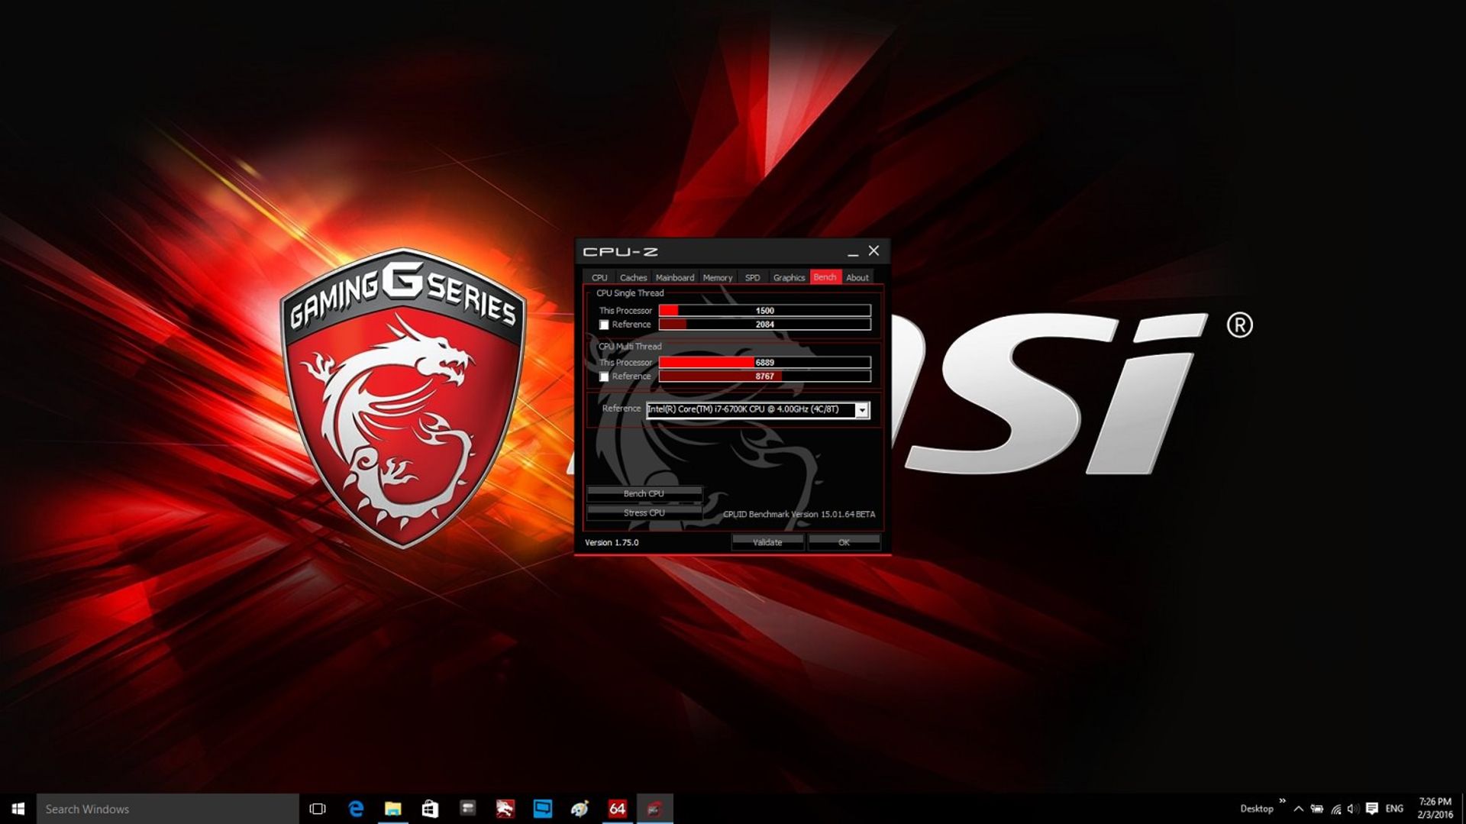1466x824 pixels.
Task: Open the CPU tab in CPU-Z
Action: (x=599, y=277)
